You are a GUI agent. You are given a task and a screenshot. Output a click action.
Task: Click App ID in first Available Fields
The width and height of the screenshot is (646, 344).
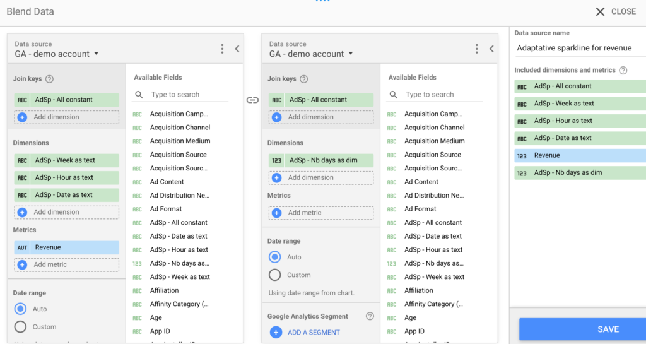(x=160, y=331)
